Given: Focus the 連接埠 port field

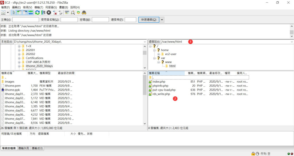Looking at the screenshot, I should 130,20.
